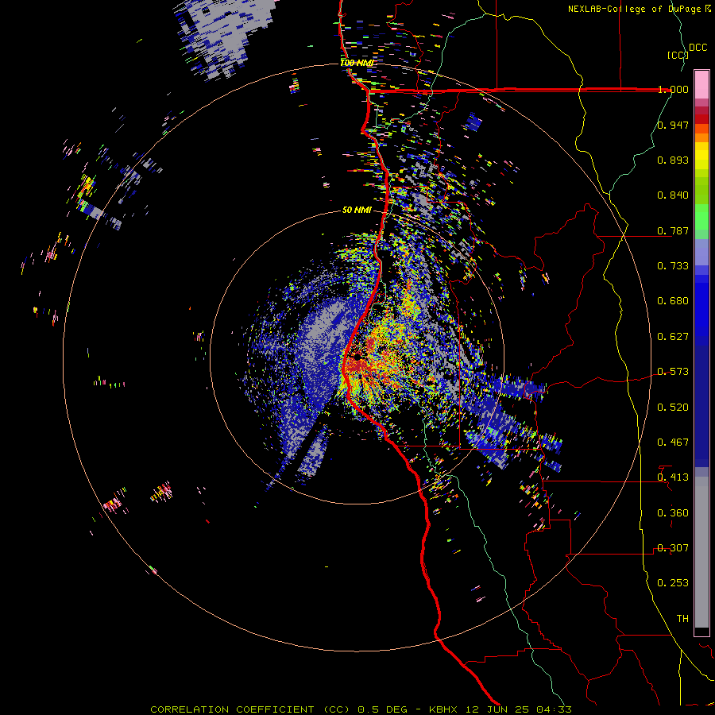Click the 0.733 color scale value
Image resolution: width=715 pixels, height=715 pixels.
click(x=673, y=266)
